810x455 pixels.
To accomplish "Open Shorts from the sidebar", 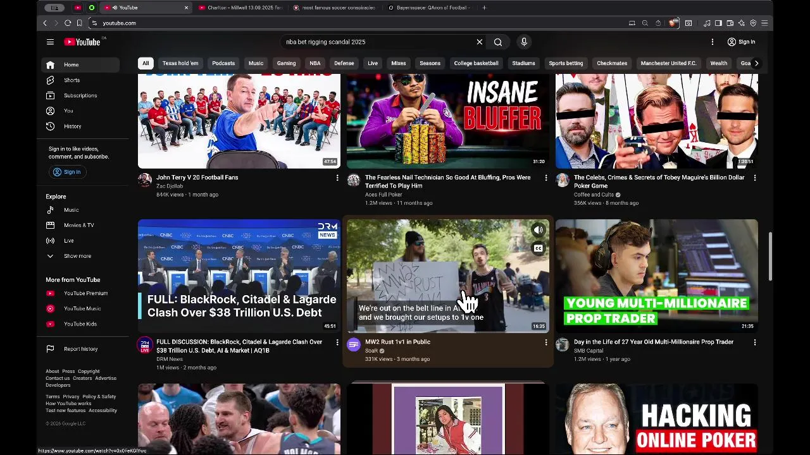I will (80, 80).
